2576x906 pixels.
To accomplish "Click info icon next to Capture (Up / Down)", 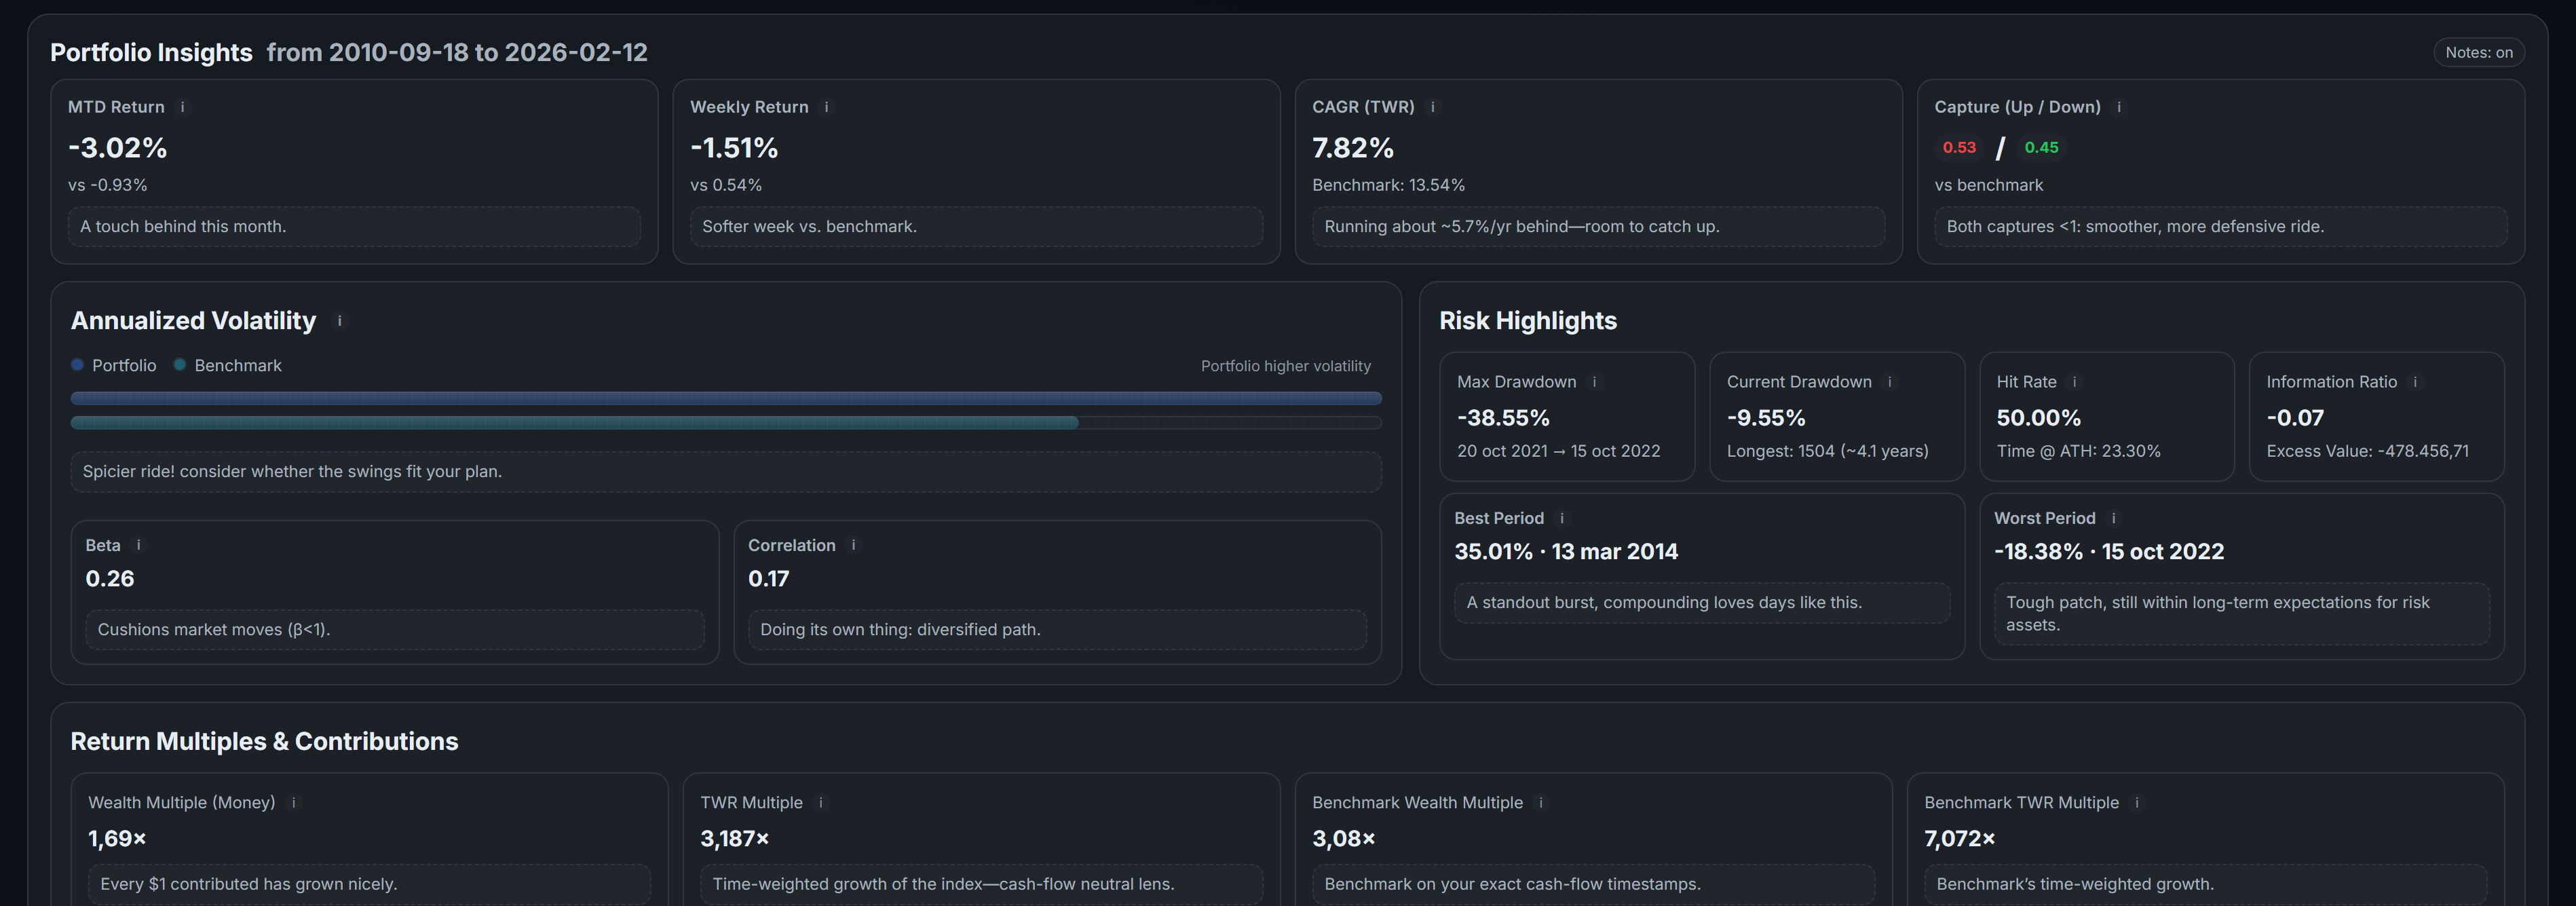I will tap(2119, 107).
